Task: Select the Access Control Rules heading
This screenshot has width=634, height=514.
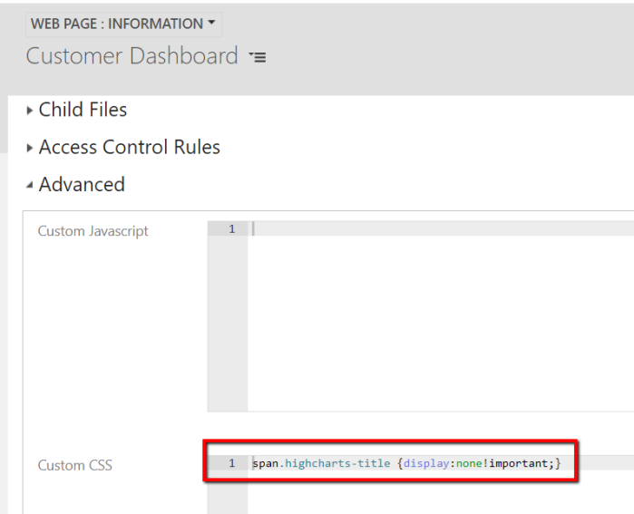Action: pyautogui.click(x=129, y=147)
